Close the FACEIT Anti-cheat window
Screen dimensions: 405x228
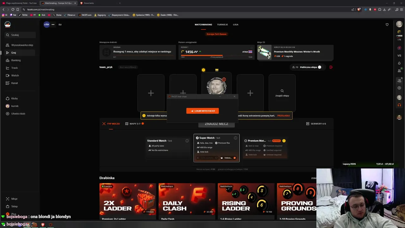tap(234, 97)
